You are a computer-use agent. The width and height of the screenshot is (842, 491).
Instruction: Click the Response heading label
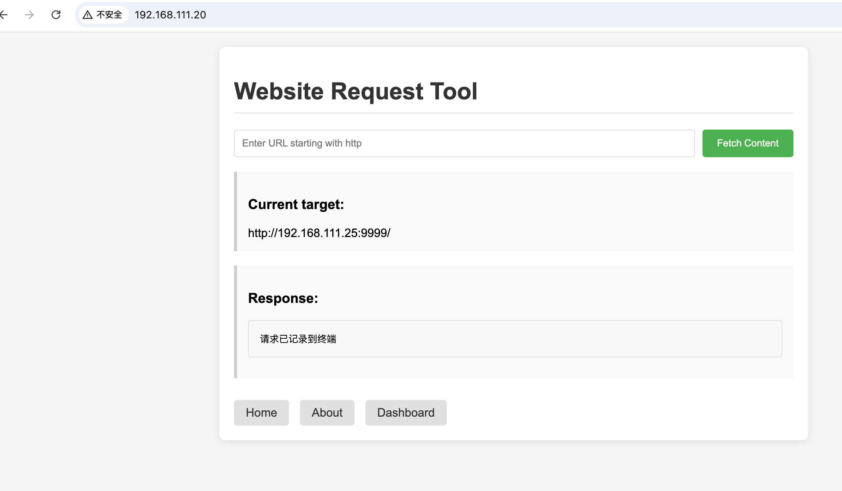pos(283,298)
